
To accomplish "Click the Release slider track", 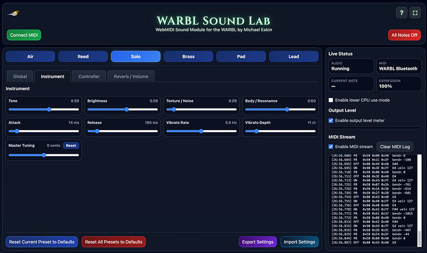I will click(x=123, y=131).
